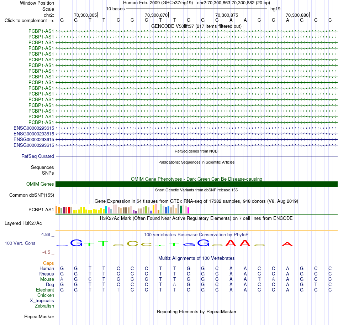Click the 'RefSeq genes from NCBI' track title
The width and height of the screenshot is (338, 325).
196,151
